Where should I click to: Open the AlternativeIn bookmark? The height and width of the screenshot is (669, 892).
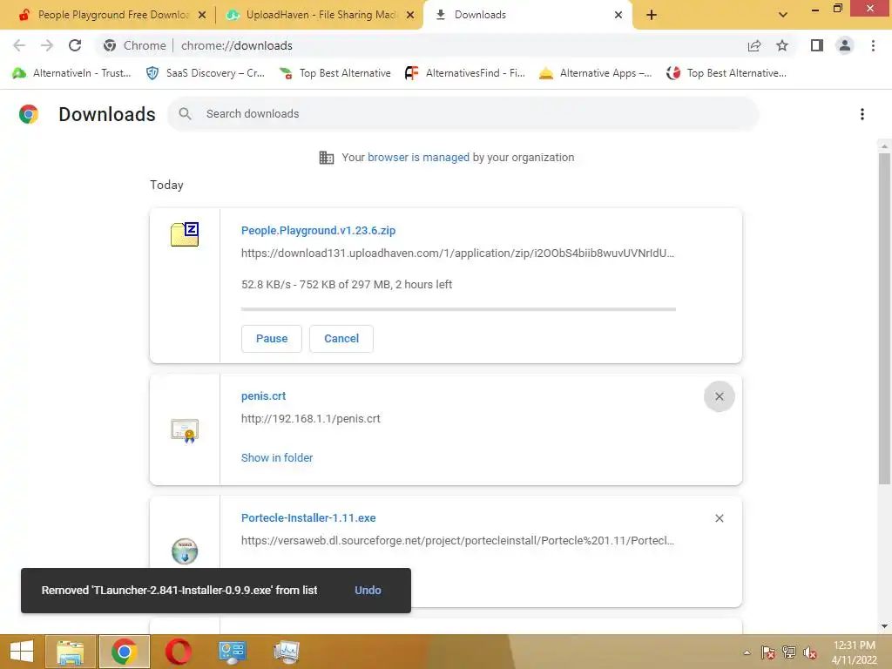pyautogui.click(x=71, y=73)
